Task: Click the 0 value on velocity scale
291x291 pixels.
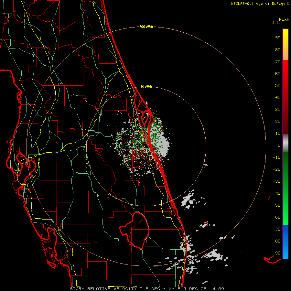Action: (x=279, y=145)
